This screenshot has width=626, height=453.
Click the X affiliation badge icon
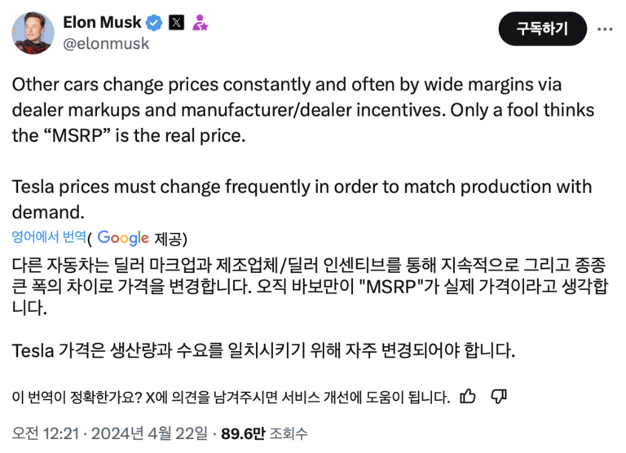176,22
